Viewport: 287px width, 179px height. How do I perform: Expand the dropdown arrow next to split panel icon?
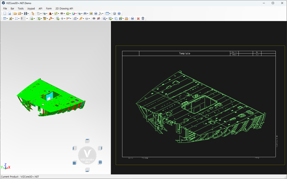(7, 19)
